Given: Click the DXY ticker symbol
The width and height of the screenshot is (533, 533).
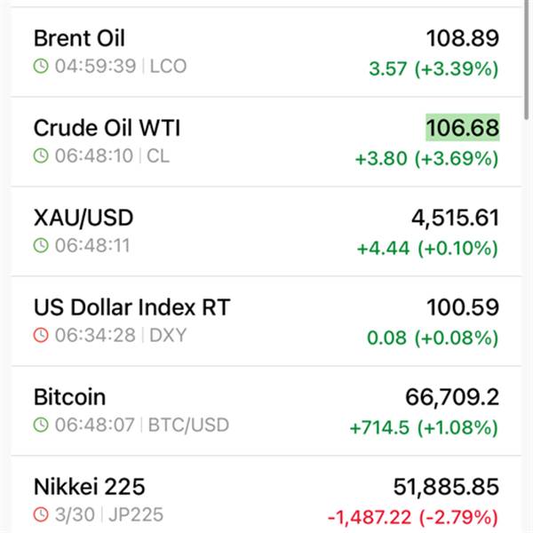Looking at the screenshot, I should click(168, 335).
